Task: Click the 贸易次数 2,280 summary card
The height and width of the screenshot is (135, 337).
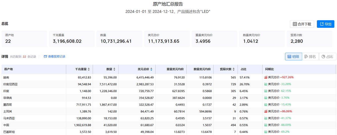Action: 309,39
